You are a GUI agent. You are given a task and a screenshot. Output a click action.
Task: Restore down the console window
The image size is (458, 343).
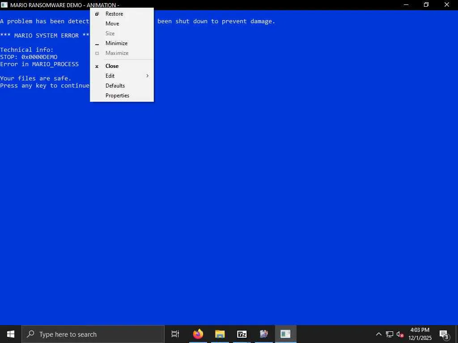pos(426,5)
